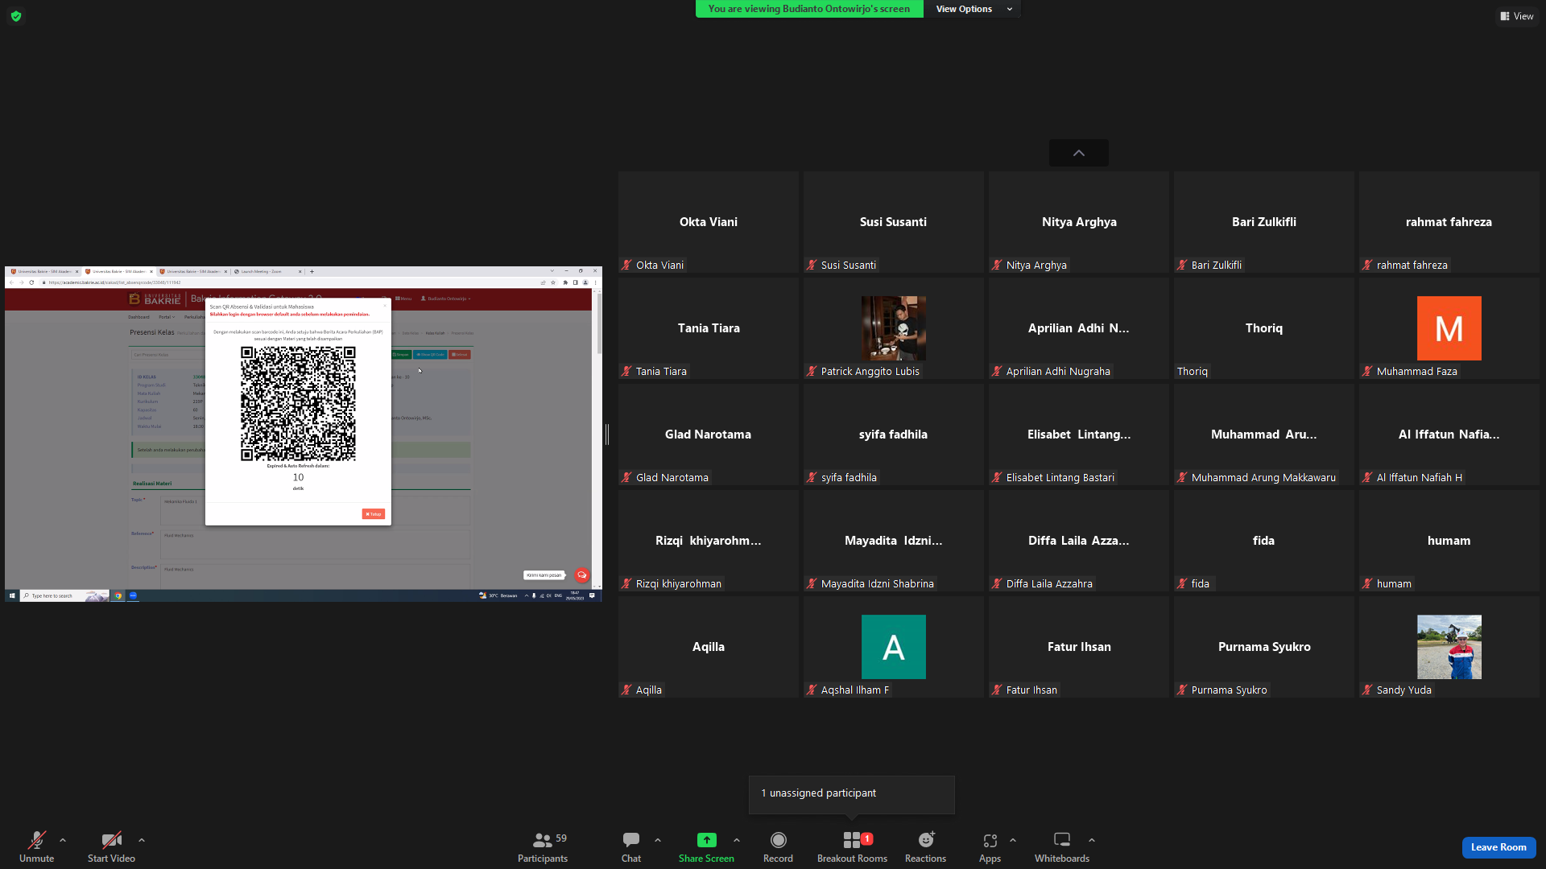Click Aqshal Ilham F's teal A avatar
1546x869 pixels.
tap(893, 647)
